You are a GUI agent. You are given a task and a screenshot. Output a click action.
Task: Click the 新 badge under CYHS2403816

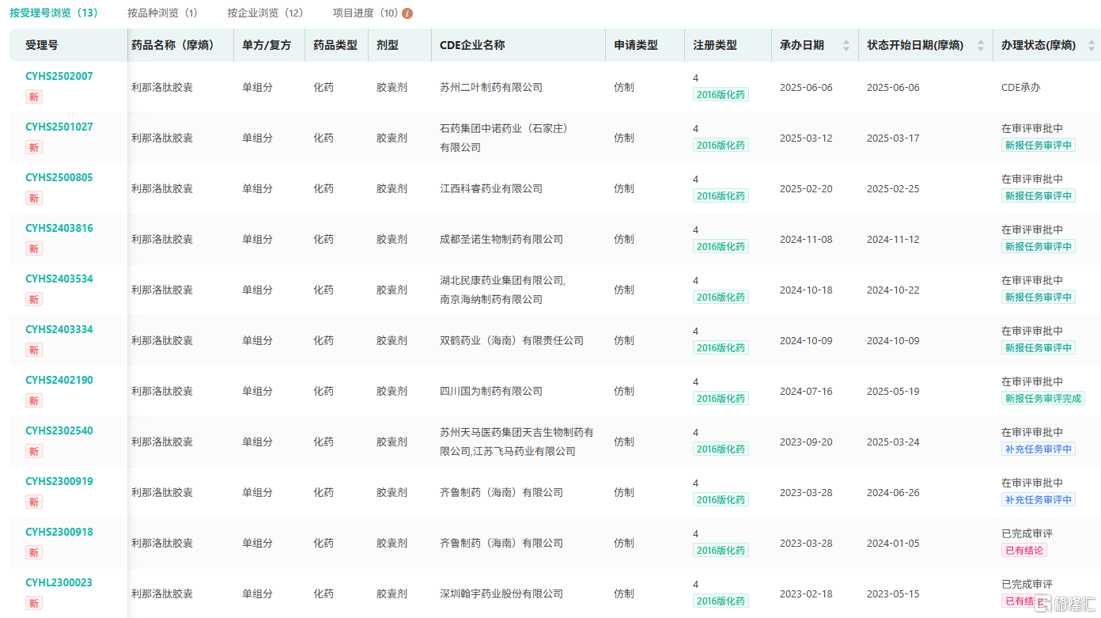34,248
